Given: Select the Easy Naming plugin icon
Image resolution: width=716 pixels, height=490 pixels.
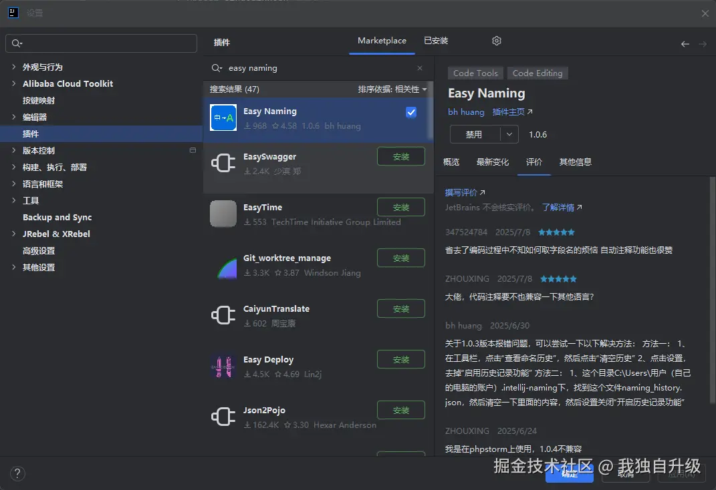Looking at the screenshot, I should [223, 118].
